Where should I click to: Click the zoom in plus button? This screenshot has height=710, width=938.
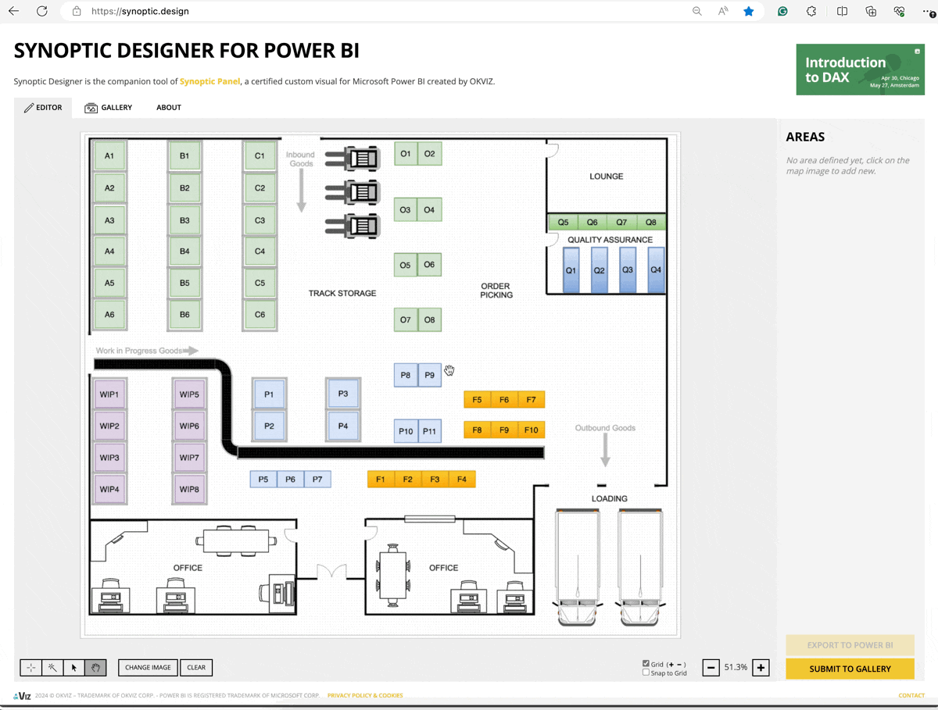pos(761,668)
